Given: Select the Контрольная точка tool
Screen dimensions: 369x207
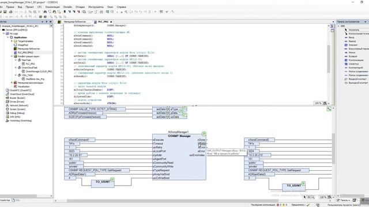Looking at the screenshot, I should [x=356, y=33].
